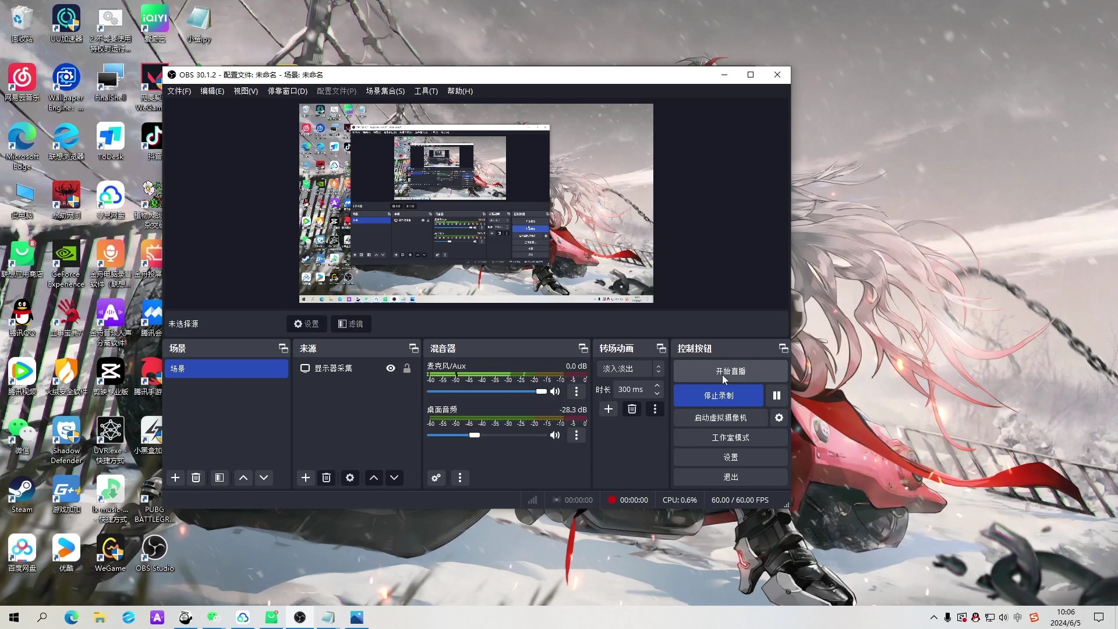Open the 帮助(H) menu

click(460, 91)
